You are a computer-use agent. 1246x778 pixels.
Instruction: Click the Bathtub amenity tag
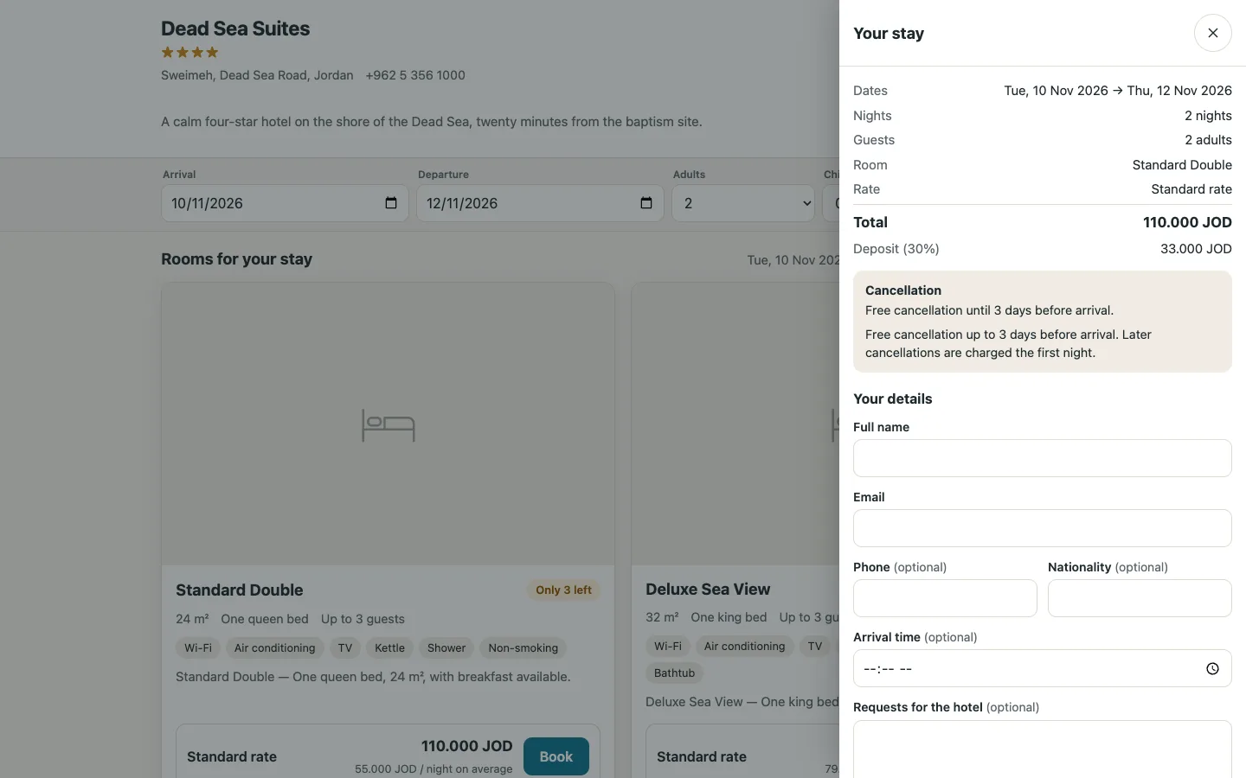(674, 673)
